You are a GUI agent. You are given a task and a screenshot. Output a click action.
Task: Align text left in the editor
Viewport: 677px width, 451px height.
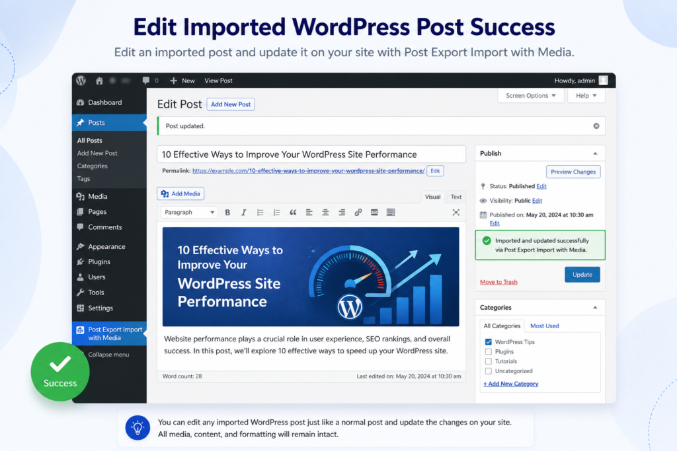(x=309, y=212)
